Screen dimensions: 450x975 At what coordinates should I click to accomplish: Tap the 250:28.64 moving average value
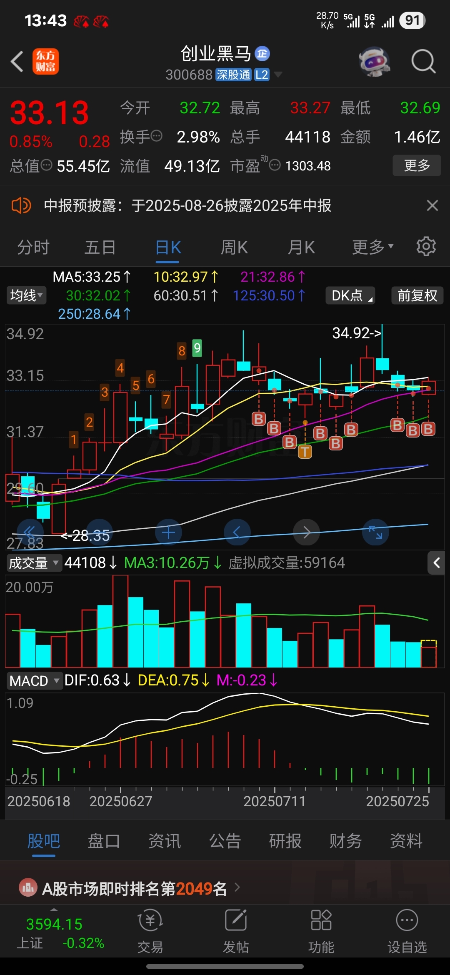[x=94, y=314]
